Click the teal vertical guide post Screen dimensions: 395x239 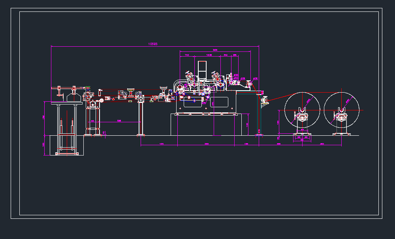[260, 115]
